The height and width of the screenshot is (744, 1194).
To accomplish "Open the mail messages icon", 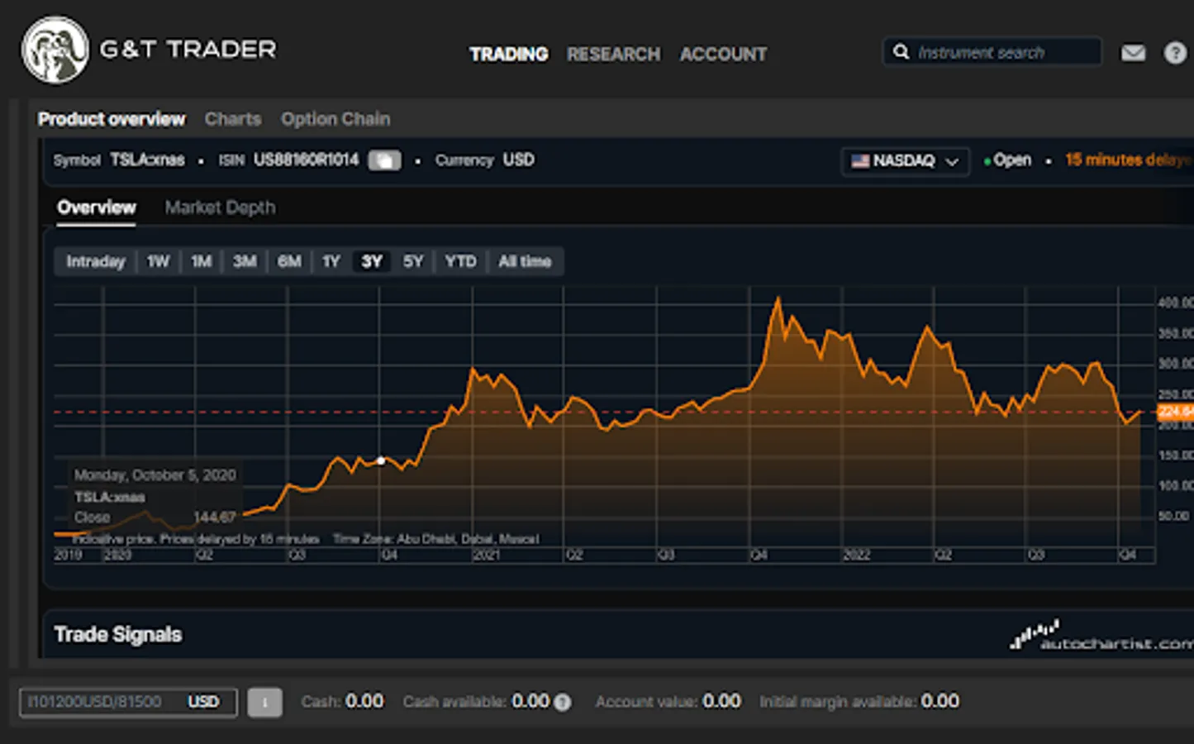I will [1133, 53].
